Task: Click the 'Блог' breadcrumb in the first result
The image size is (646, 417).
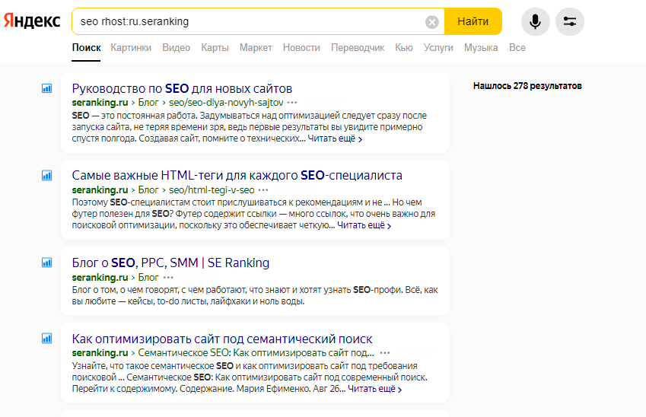Action: tap(148, 103)
